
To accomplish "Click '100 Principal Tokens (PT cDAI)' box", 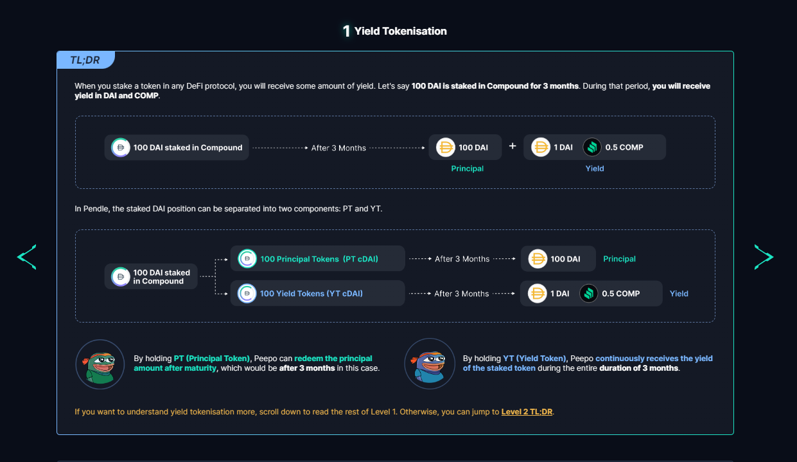I will [x=318, y=258].
